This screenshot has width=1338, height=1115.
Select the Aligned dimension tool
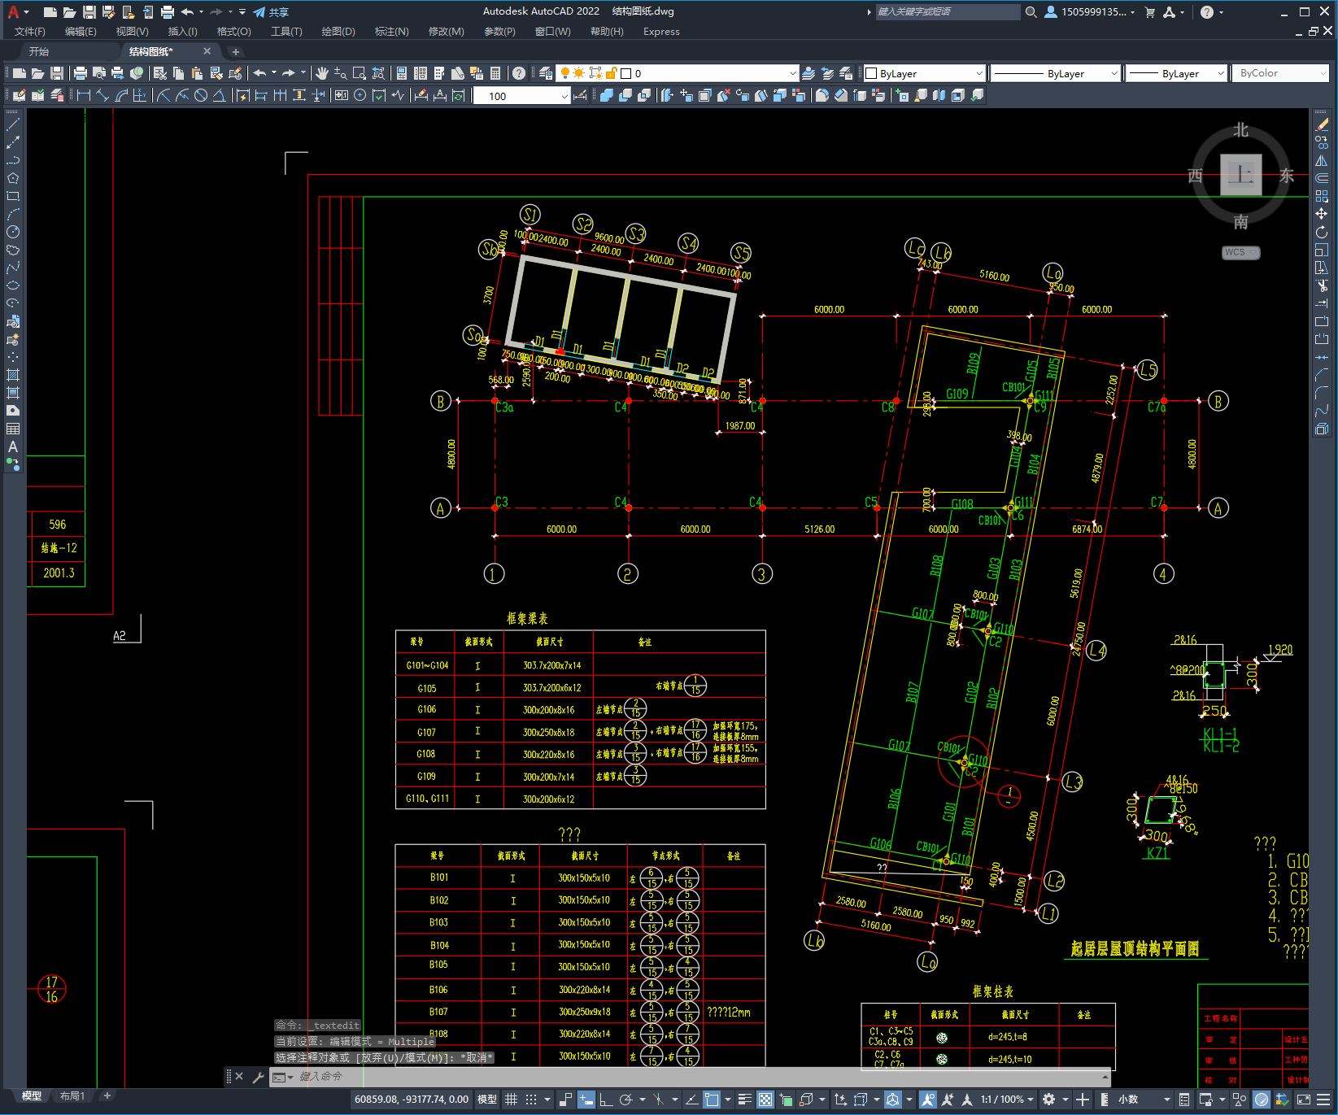[x=102, y=95]
